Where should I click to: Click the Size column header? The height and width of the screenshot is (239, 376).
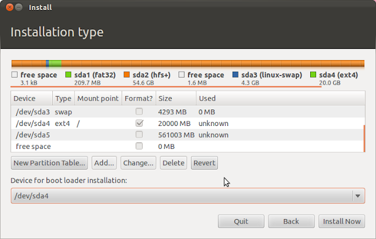176,98
